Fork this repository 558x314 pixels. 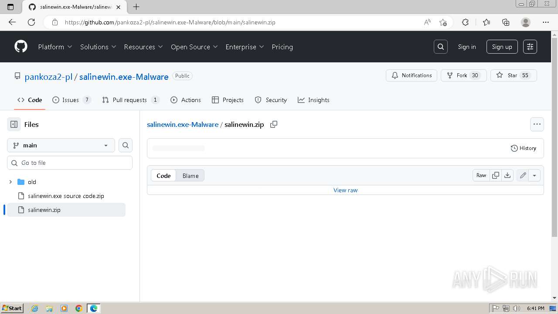(x=464, y=75)
